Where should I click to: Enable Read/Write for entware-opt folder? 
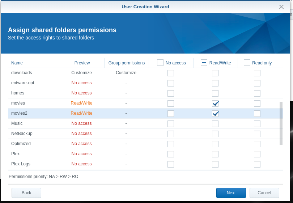point(215,83)
